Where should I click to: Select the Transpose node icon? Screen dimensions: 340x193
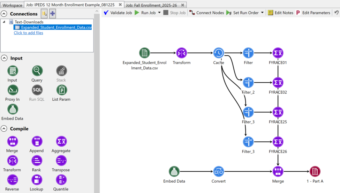tap(61, 161)
